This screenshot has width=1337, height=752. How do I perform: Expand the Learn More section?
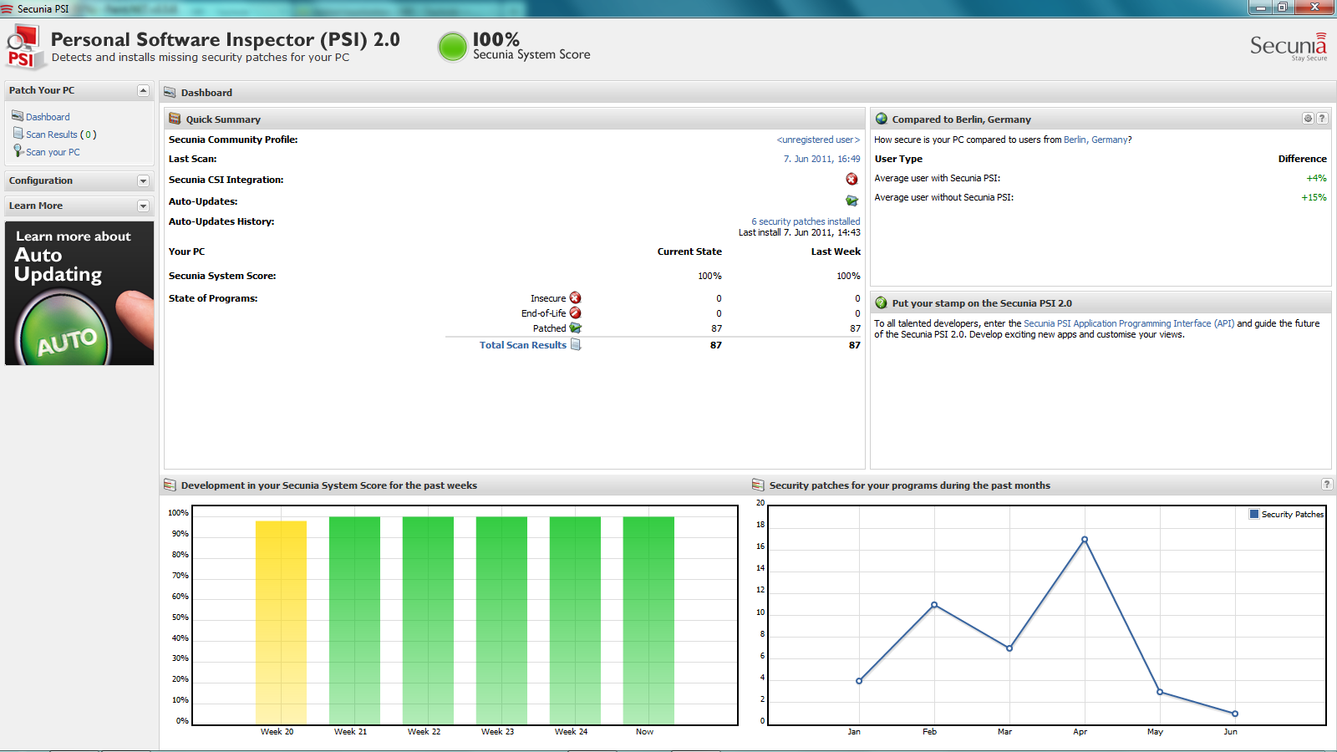143,206
